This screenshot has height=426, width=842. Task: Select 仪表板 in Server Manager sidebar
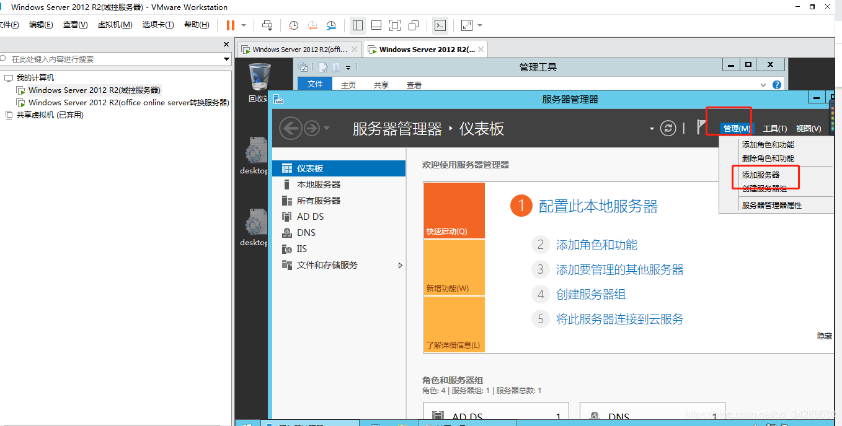click(339, 168)
